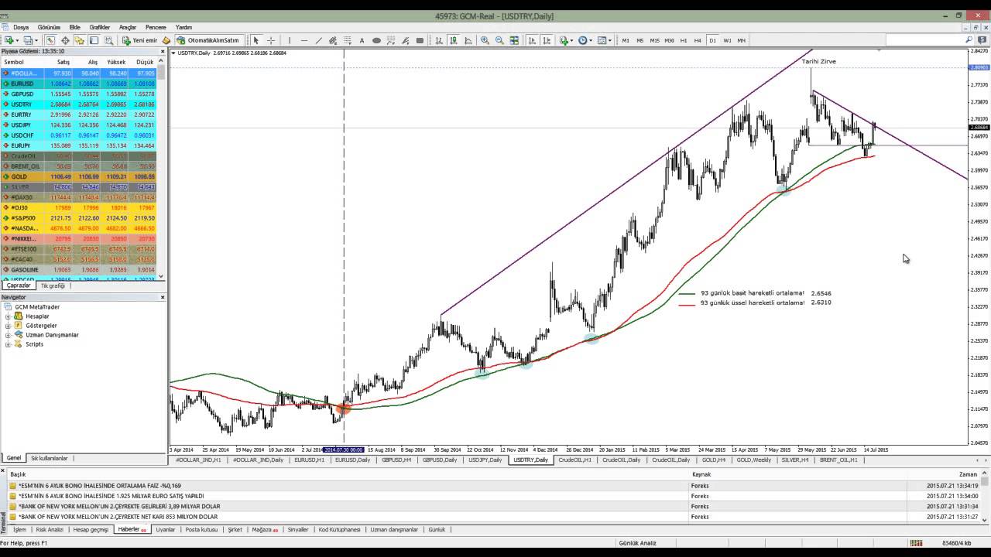
Task: Toggle the Data Window crosshair-circle icon
Action: click(65, 40)
